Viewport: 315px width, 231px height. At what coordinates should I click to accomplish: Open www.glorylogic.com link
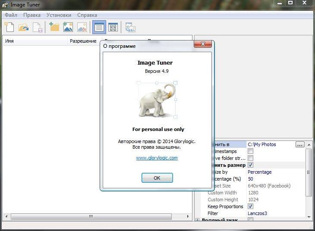[157, 158]
